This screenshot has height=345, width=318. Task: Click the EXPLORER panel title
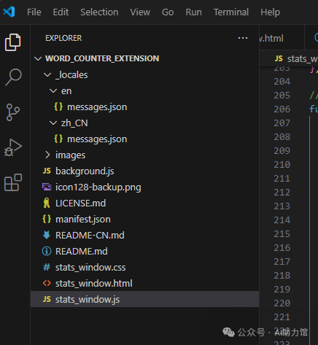(x=63, y=38)
